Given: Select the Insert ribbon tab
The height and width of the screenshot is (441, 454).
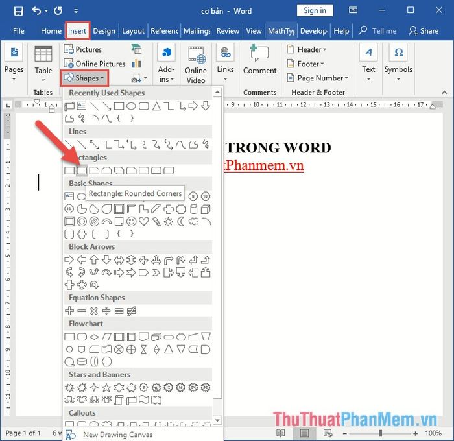Looking at the screenshot, I should point(77,30).
